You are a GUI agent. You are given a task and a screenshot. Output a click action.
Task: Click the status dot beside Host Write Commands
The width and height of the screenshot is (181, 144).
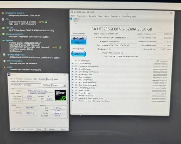pyautogui.click(x=72, y=85)
